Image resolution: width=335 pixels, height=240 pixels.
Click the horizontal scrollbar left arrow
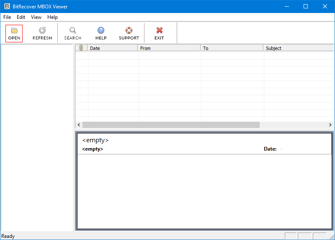pyautogui.click(x=79, y=125)
